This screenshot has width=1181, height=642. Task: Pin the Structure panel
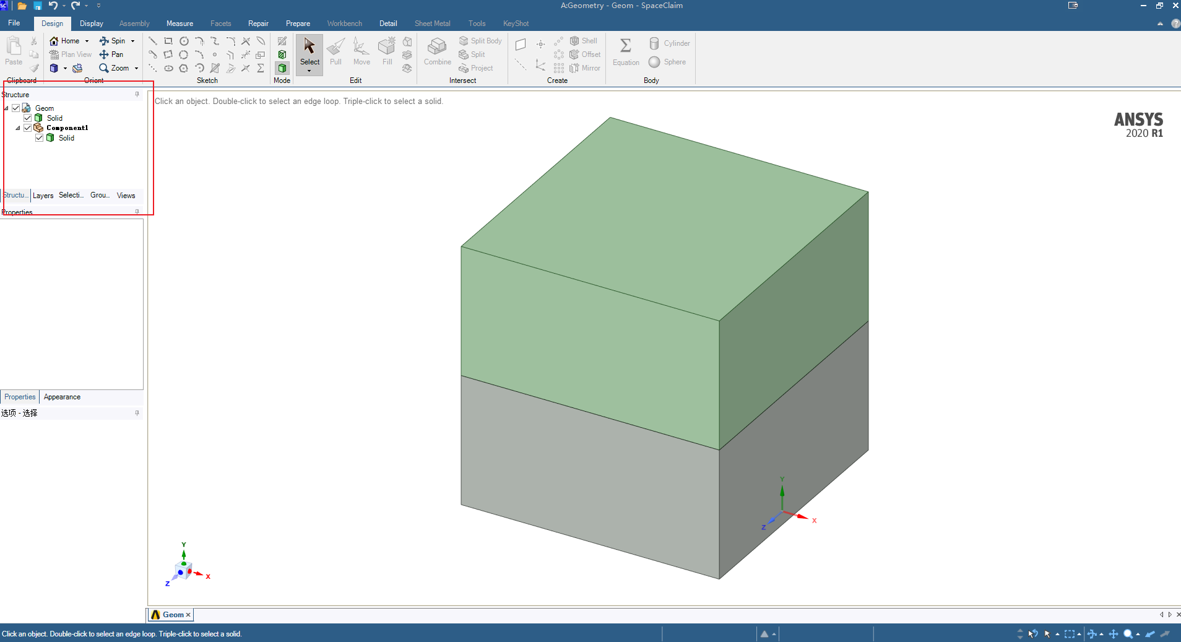137,95
